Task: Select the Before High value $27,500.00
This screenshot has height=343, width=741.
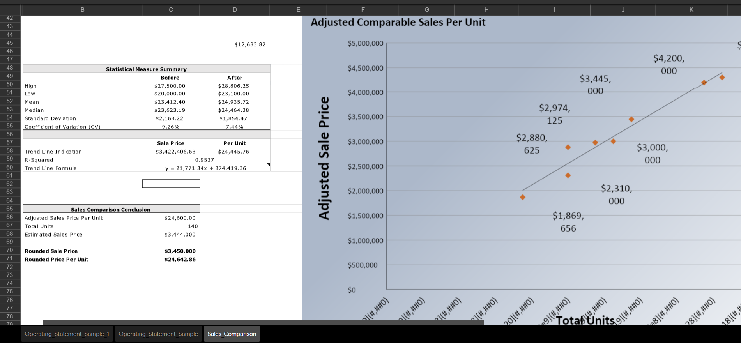Action: click(170, 86)
